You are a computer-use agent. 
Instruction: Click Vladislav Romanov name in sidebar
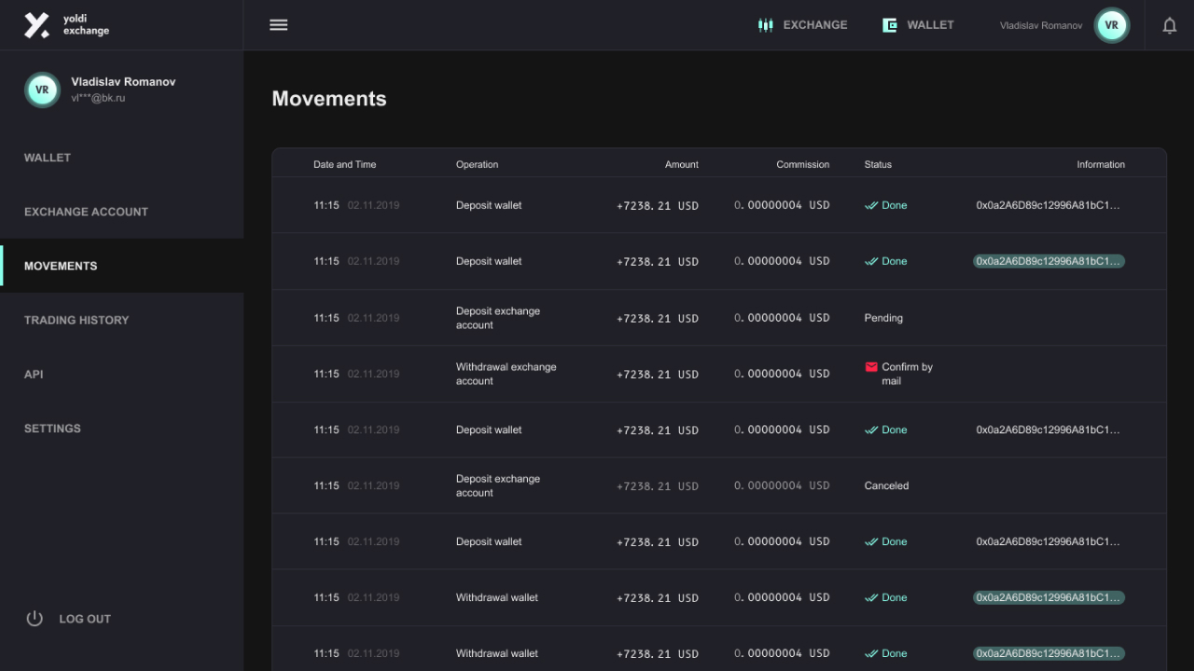(123, 82)
